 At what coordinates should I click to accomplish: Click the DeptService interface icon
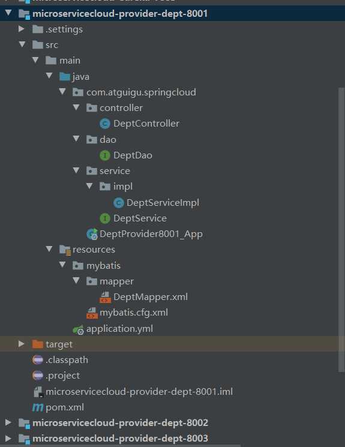105,218
